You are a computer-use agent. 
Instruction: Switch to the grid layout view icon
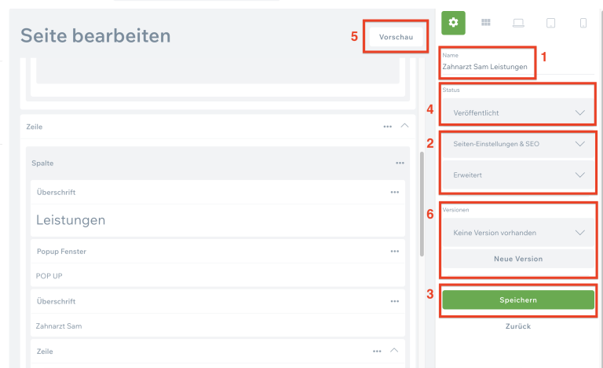486,23
